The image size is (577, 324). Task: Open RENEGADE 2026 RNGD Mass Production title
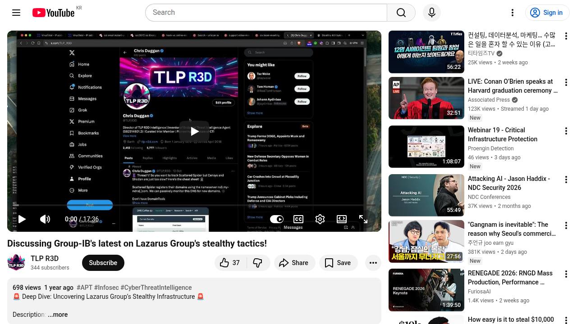click(x=510, y=278)
